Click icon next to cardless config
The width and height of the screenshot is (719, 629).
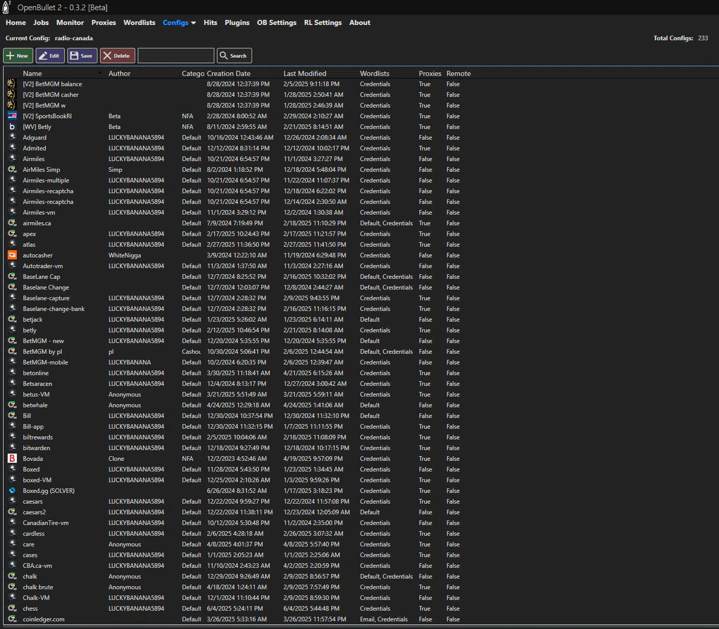12,534
